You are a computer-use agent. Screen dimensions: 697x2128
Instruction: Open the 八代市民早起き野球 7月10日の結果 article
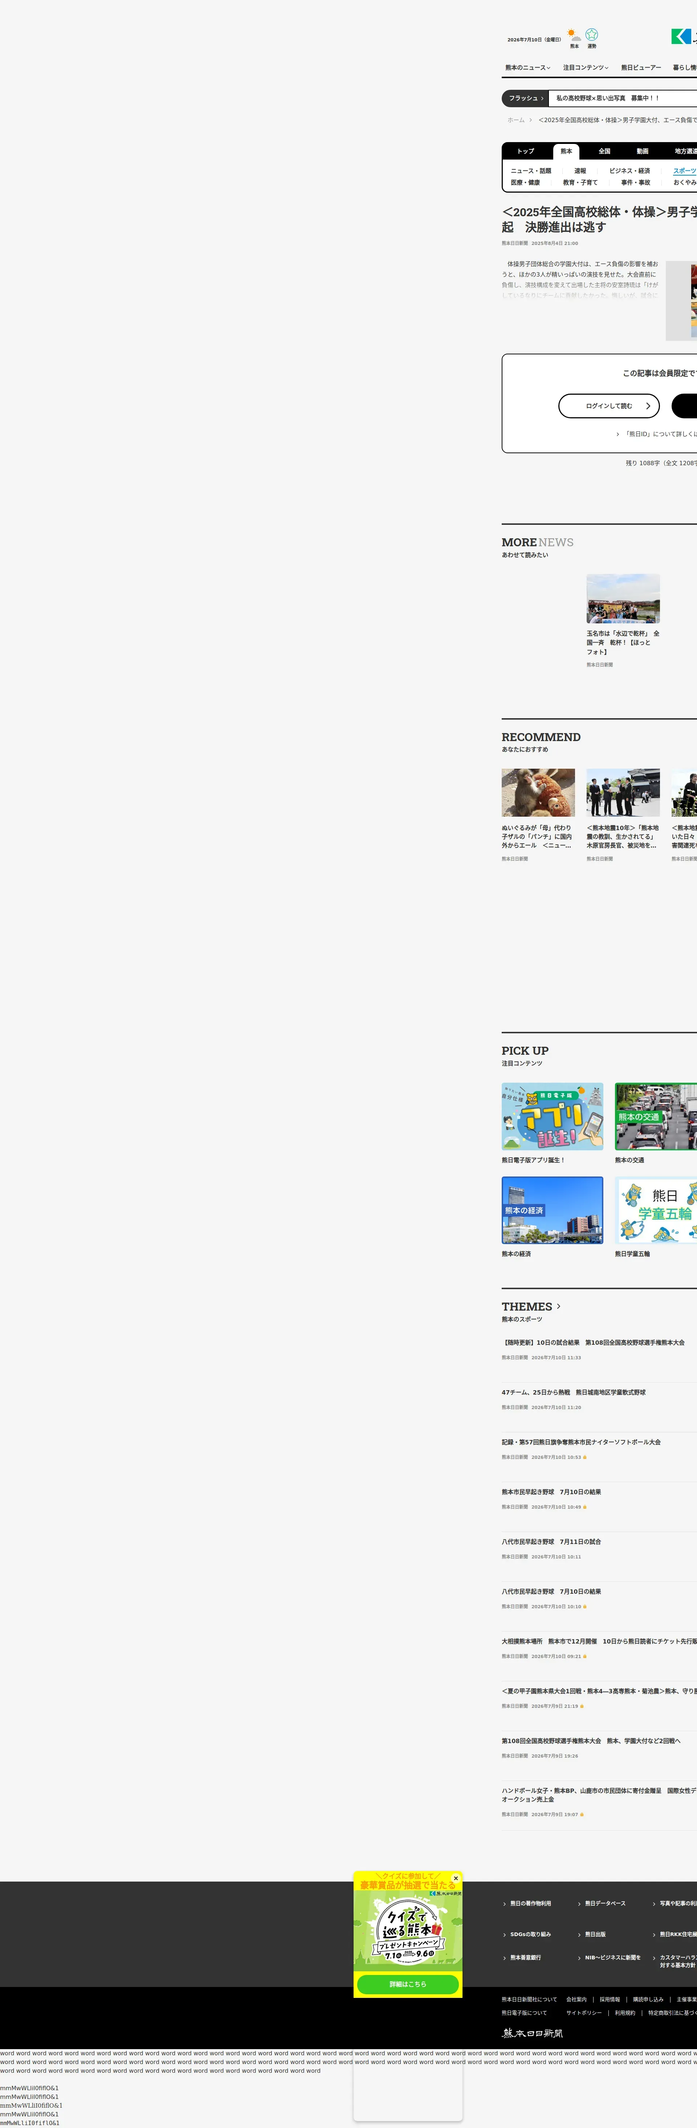[552, 1592]
